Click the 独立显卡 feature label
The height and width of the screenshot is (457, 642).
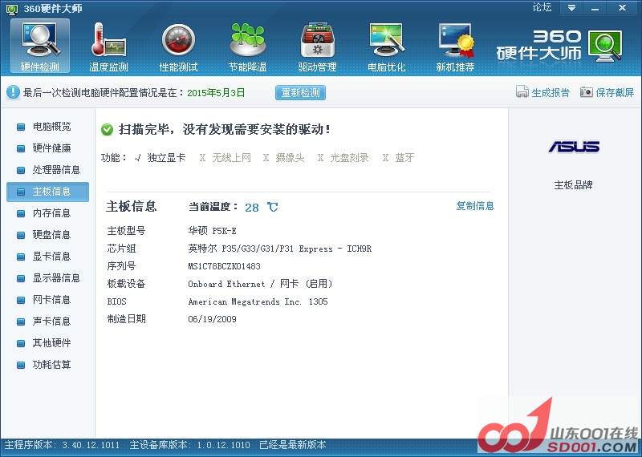pyautogui.click(x=166, y=158)
